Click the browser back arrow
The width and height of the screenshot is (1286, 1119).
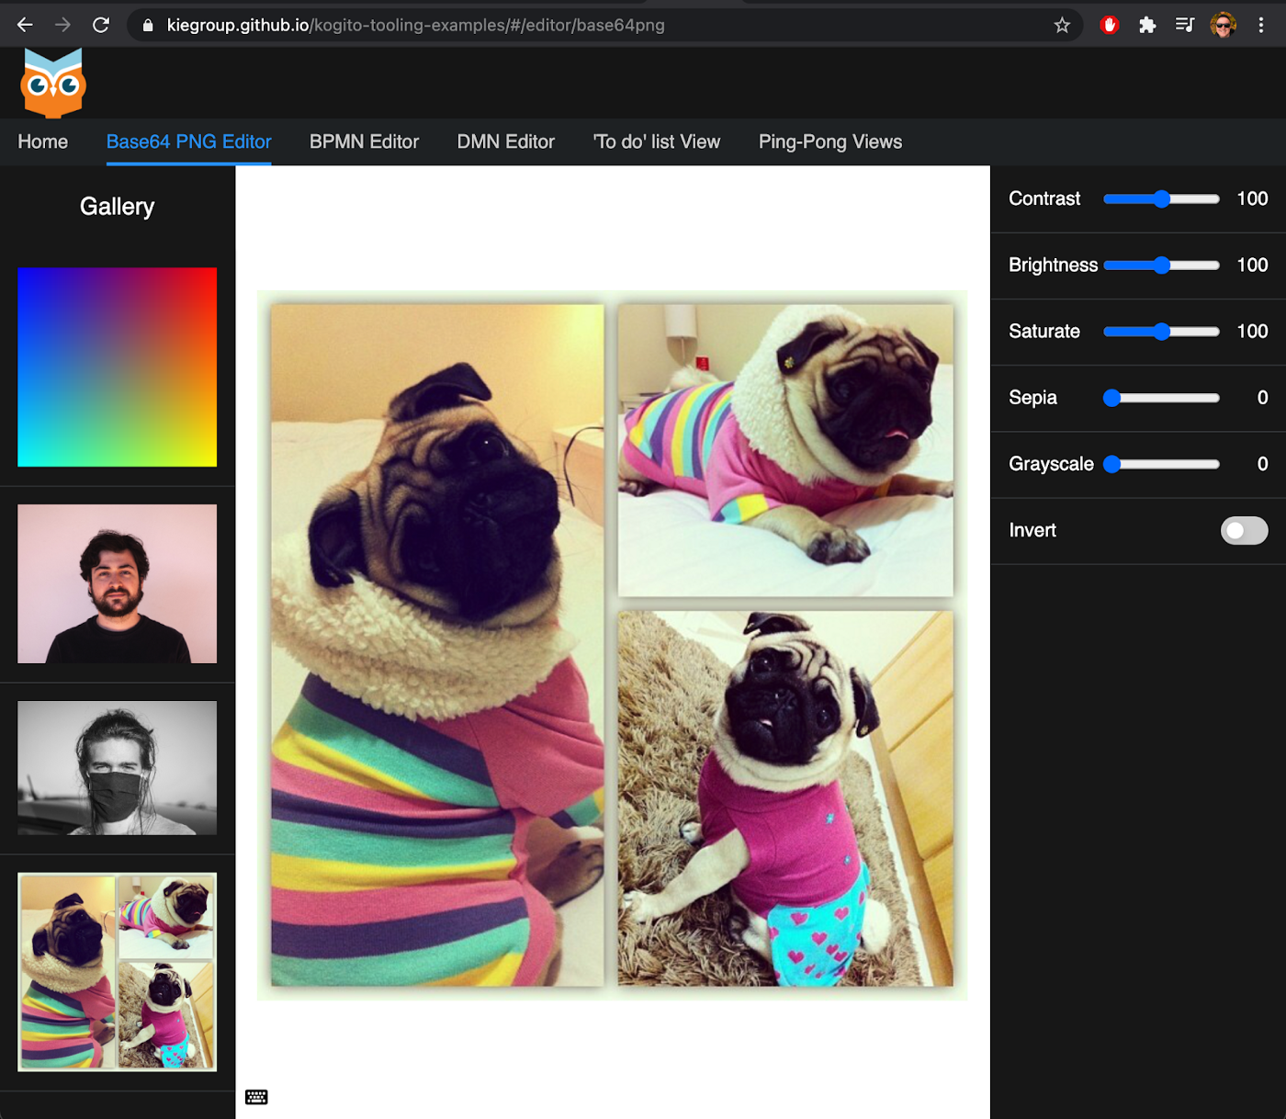(25, 25)
